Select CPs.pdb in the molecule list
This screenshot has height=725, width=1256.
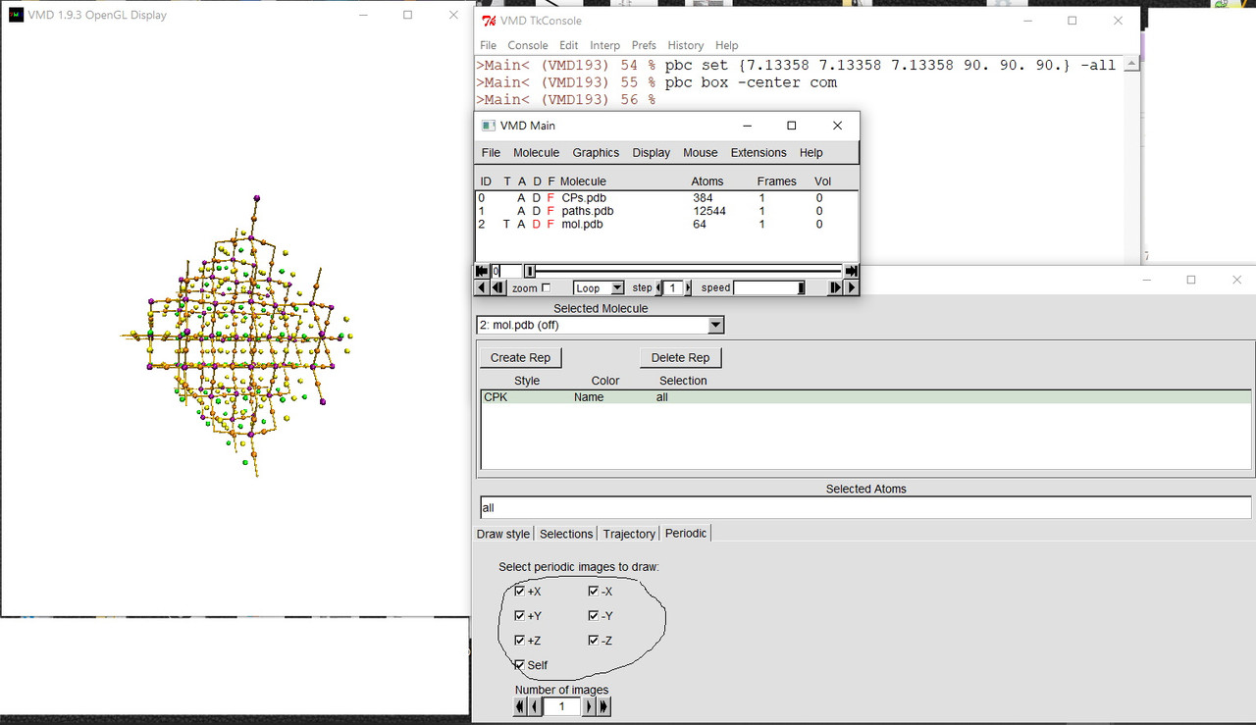[584, 197]
